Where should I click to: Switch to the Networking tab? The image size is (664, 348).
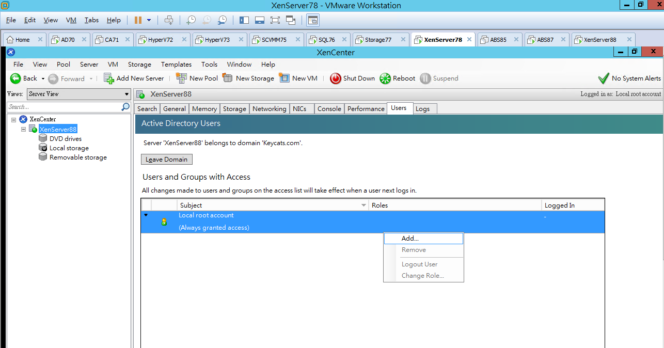click(269, 108)
